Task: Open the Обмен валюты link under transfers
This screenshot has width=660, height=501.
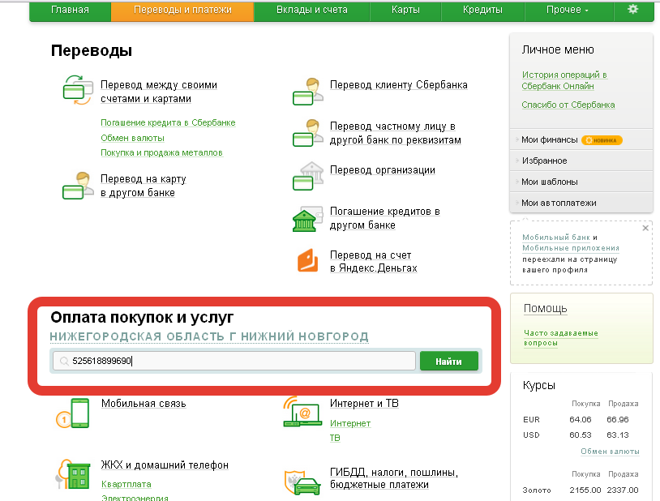Action: (x=132, y=138)
